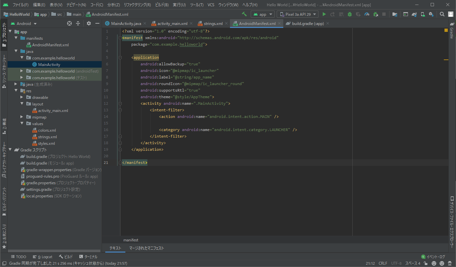Open the ターミナル tool window button

[88, 257]
